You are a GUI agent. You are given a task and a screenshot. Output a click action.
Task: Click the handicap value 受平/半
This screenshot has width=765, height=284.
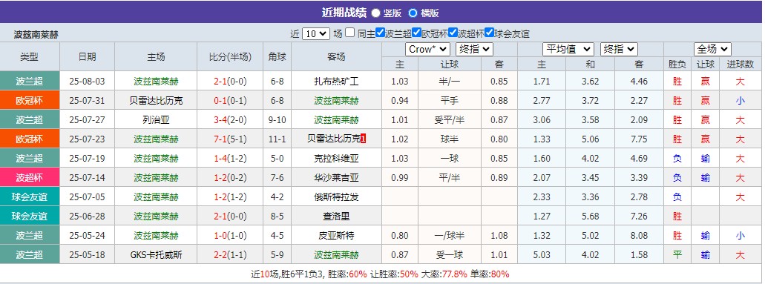click(x=450, y=120)
